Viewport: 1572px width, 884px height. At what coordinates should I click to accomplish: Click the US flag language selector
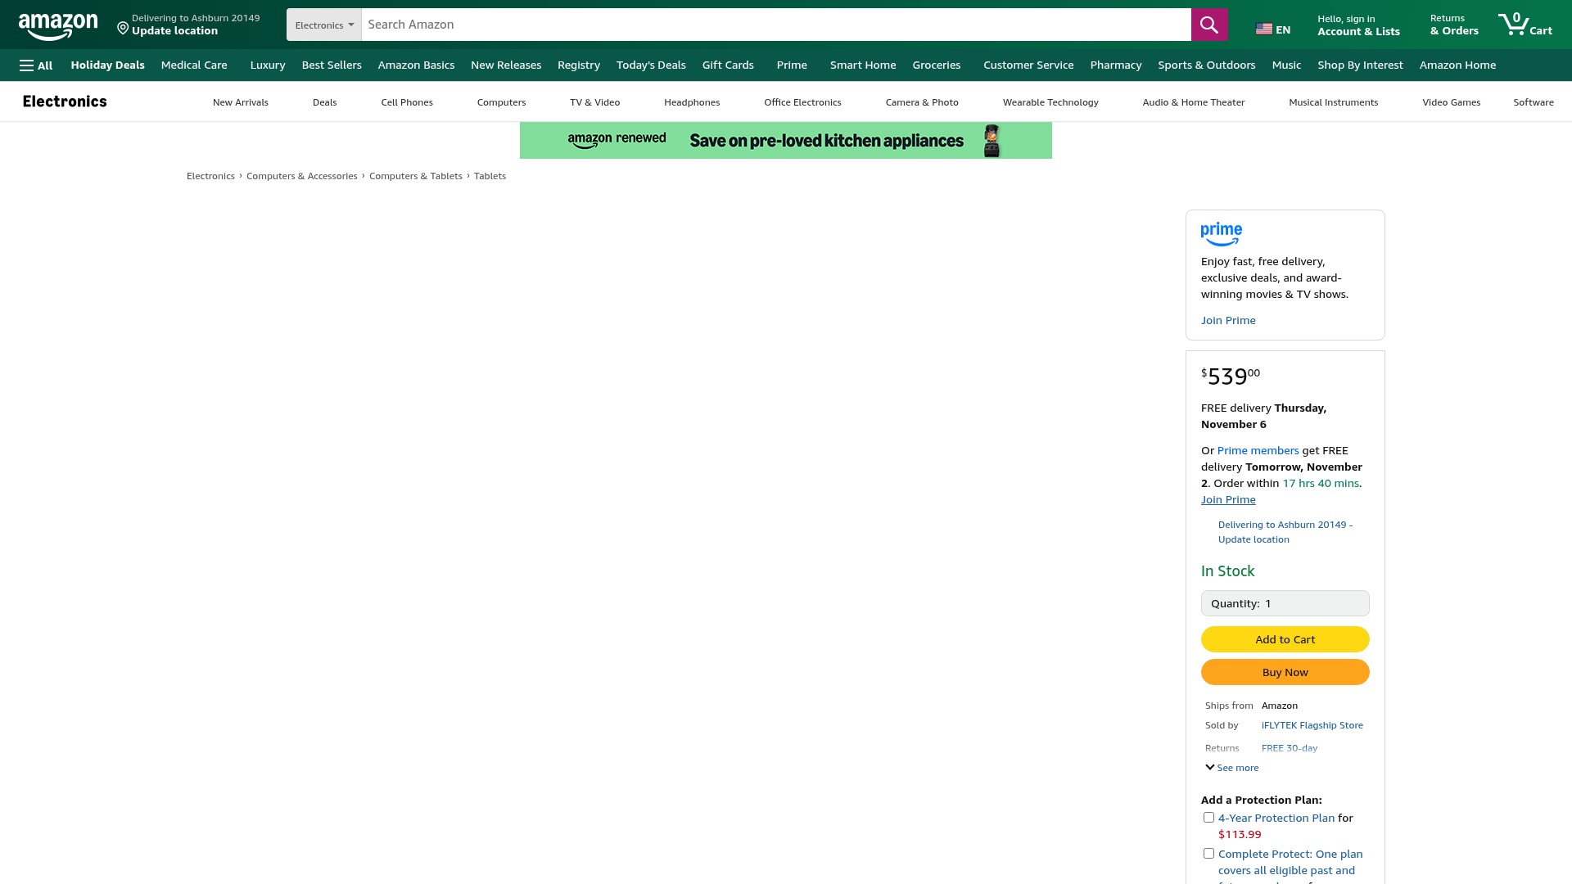coord(1272,29)
